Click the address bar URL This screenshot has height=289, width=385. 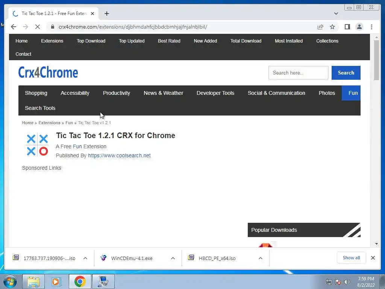click(x=133, y=27)
